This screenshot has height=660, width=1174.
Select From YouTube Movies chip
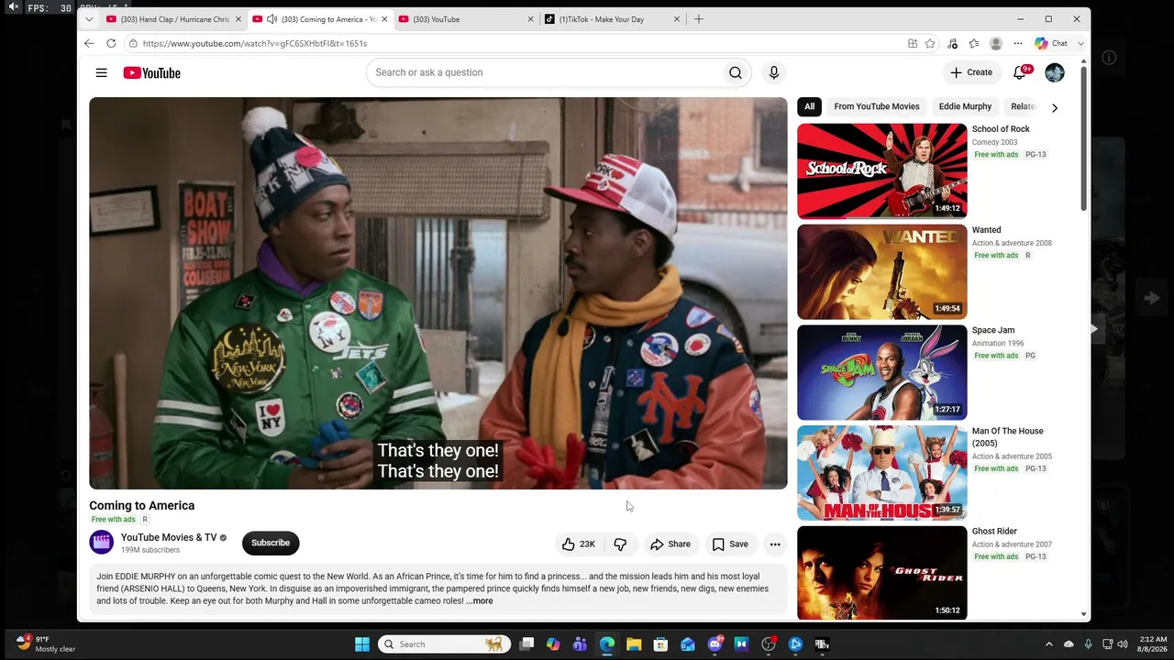[x=877, y=106]
